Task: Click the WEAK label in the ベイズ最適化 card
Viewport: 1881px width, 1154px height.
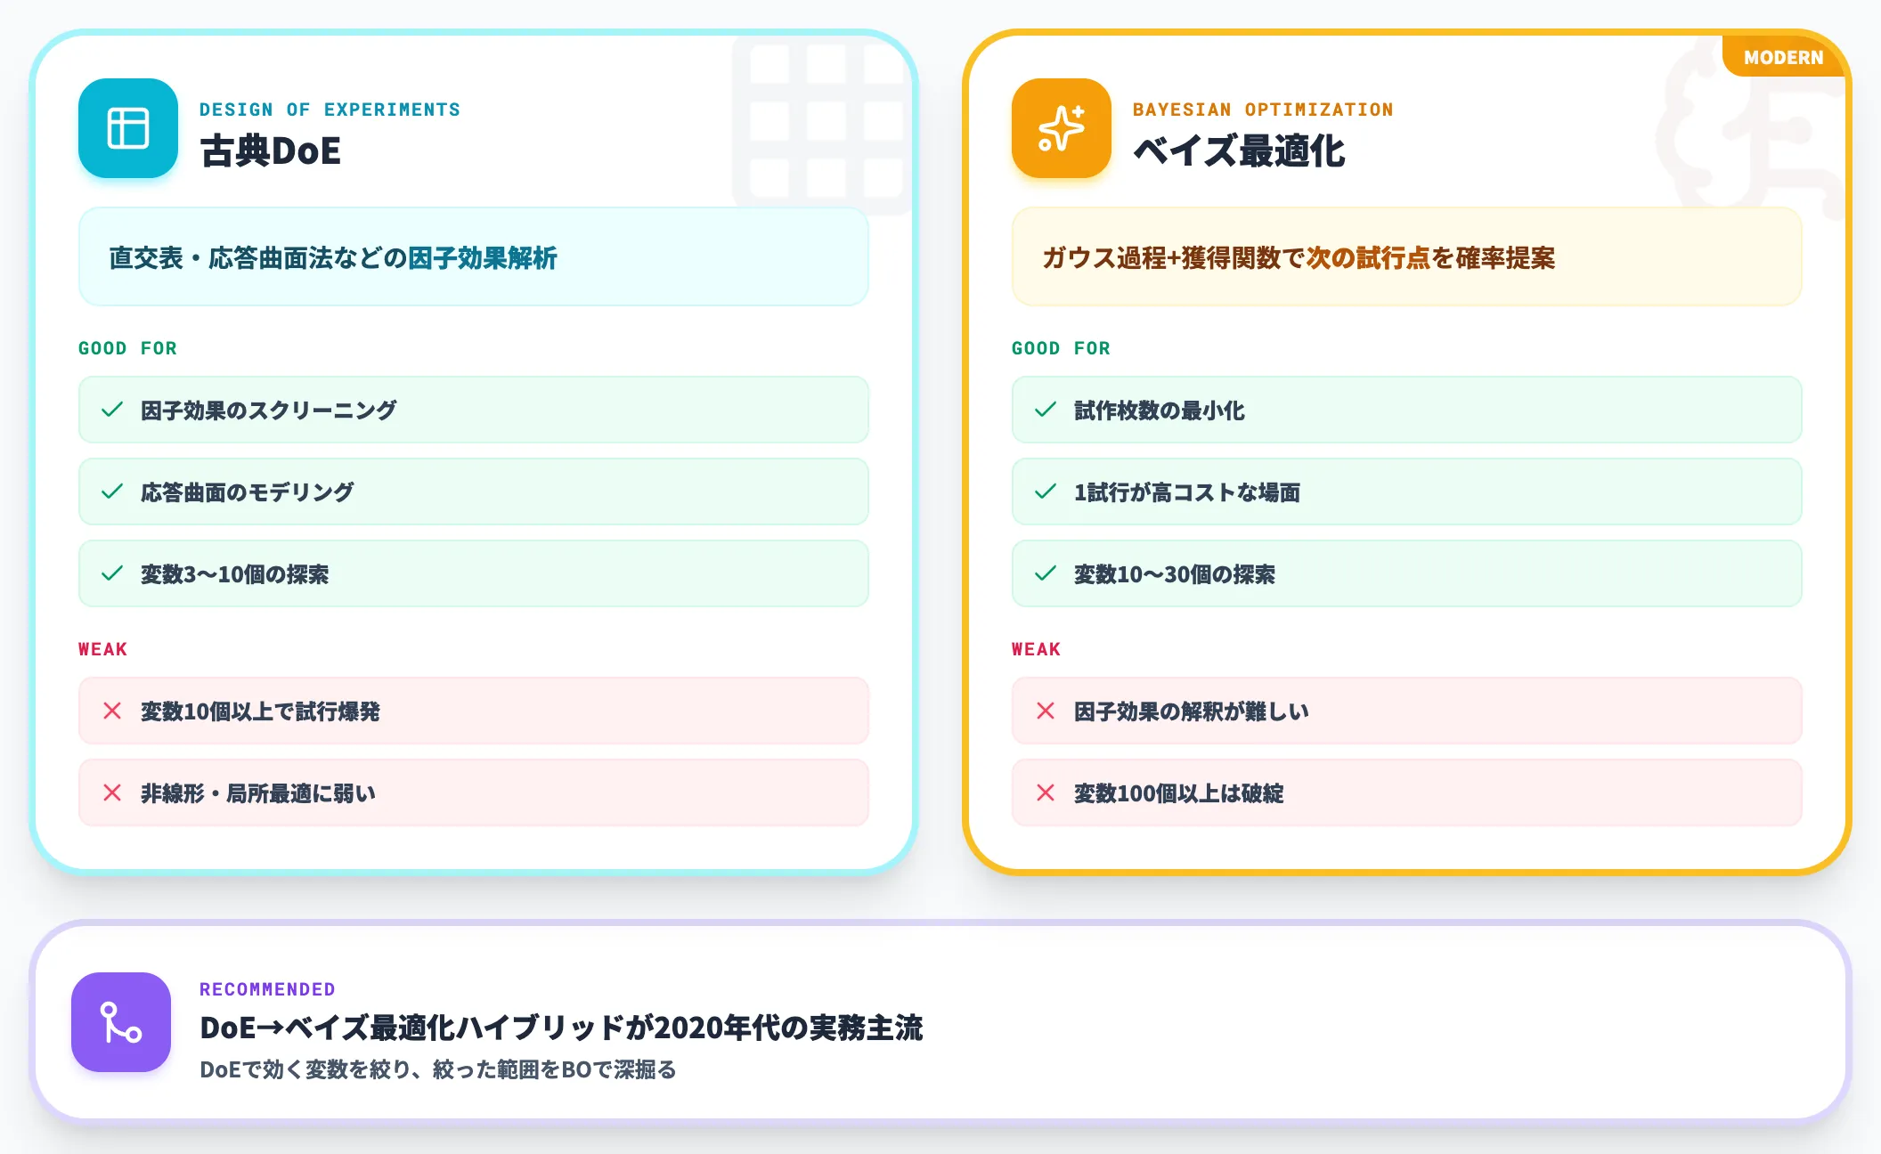Action: tap(1036, 649)
